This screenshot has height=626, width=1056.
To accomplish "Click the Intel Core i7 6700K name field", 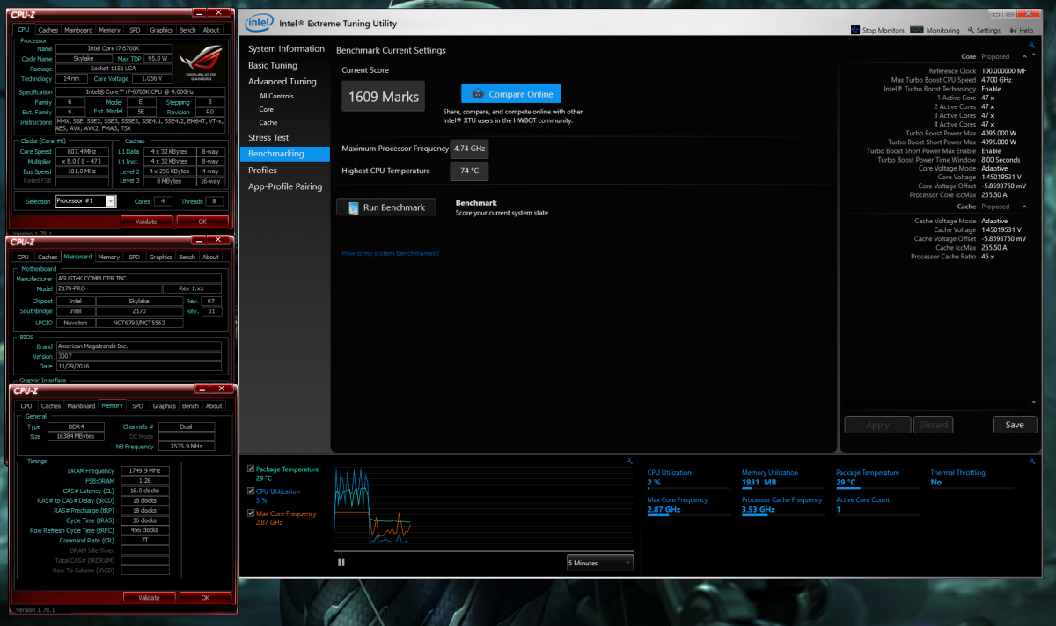I will (x=113, y=48).
